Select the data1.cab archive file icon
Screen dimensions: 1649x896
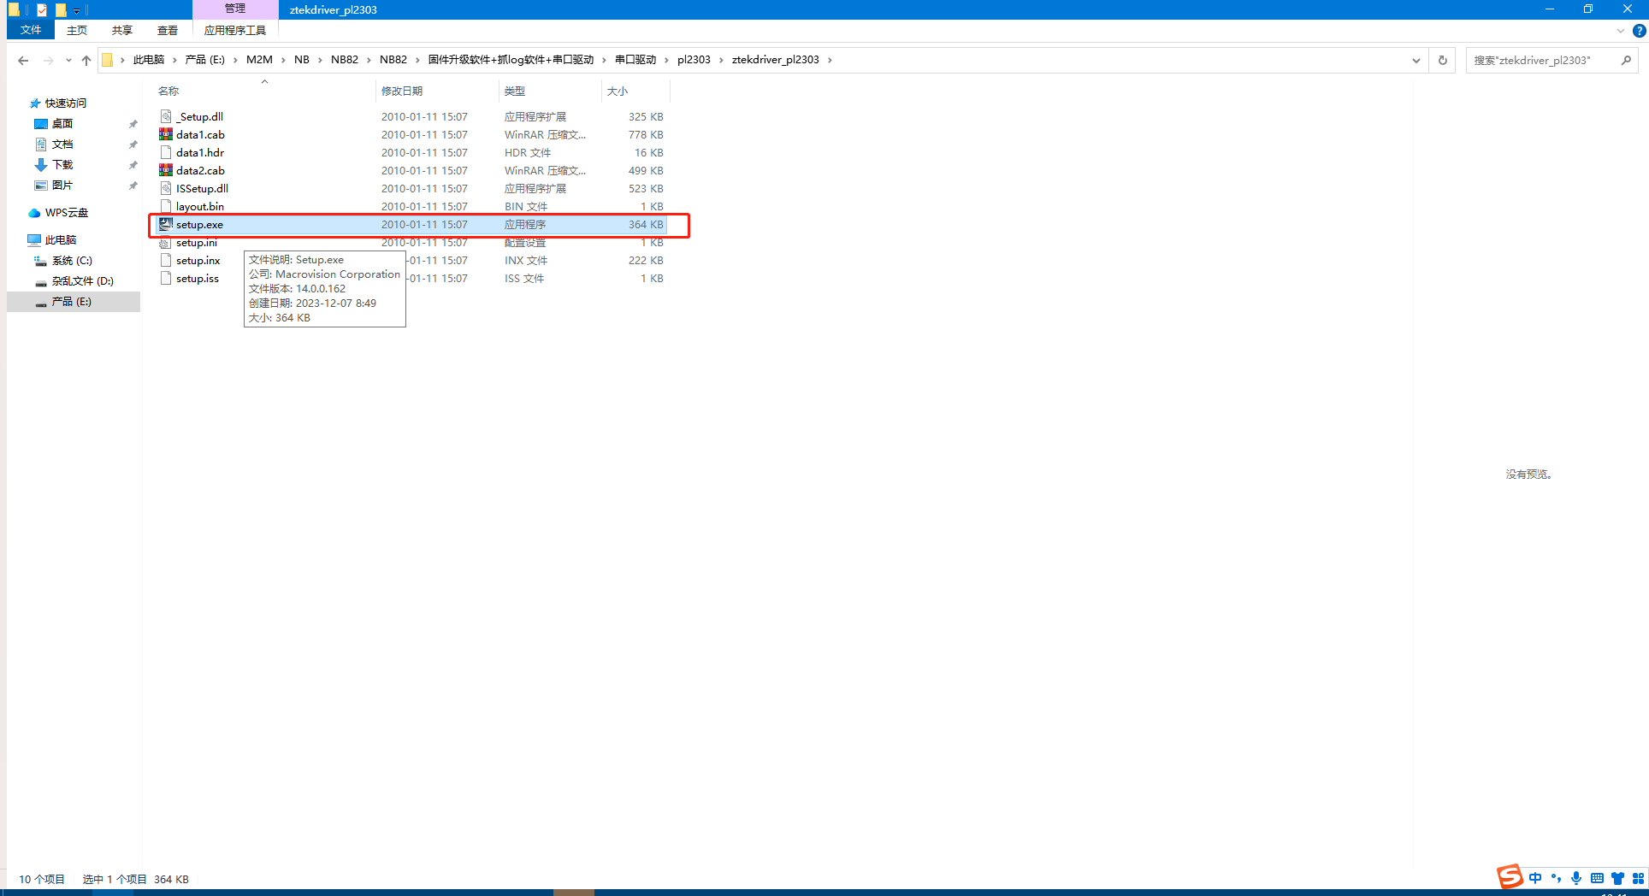166,134
